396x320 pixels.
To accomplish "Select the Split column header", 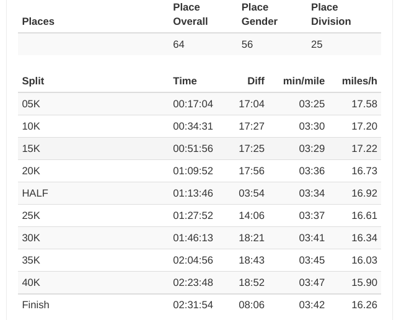I will [x=33, y=81].
